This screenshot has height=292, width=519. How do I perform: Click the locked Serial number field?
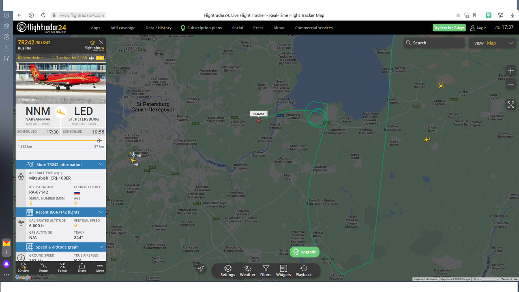coord(31,203)
